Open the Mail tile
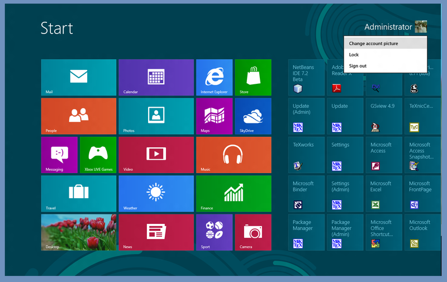The height and width of the screenshot is (282, 447). coord(79,77)
